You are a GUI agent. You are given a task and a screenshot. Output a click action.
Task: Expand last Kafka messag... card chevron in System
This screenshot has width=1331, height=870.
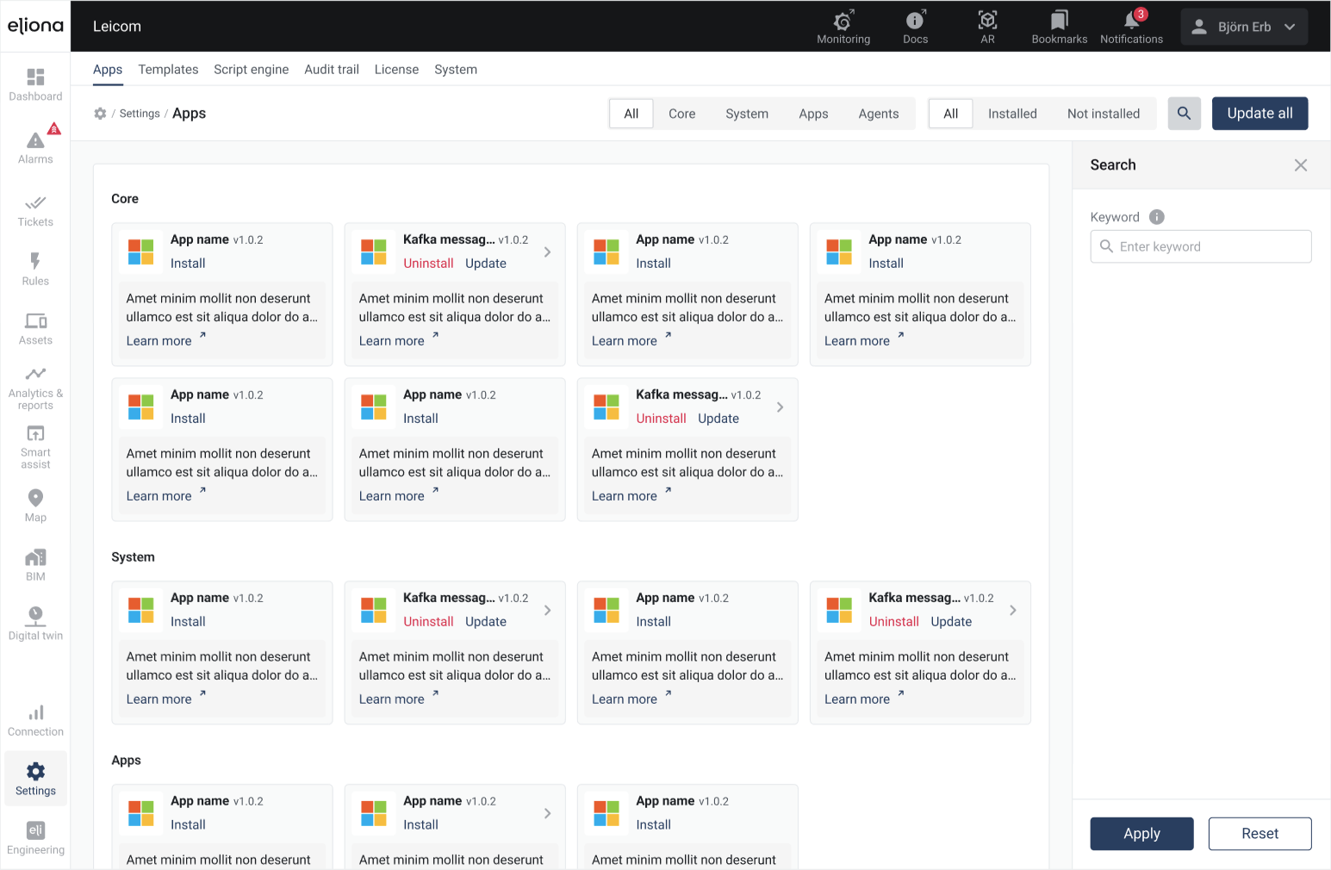point(1012,611)
